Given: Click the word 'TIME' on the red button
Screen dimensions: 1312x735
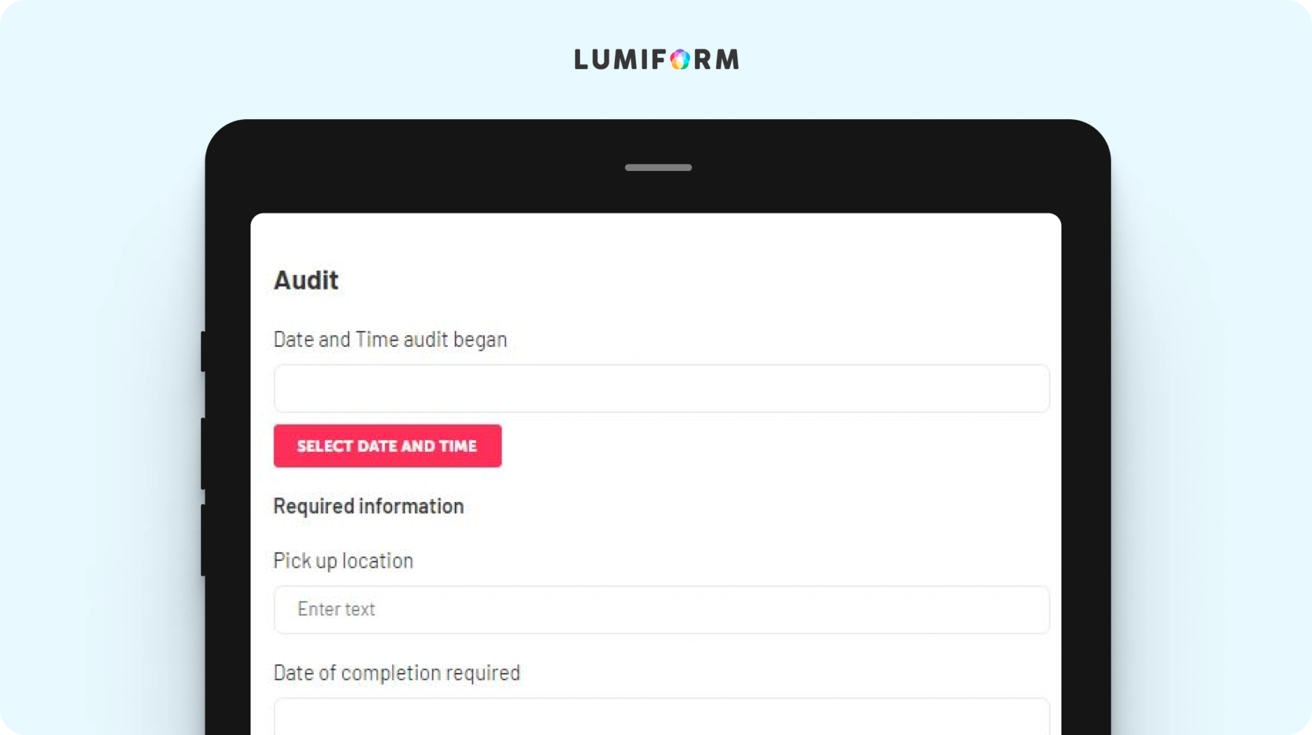Looking at the screenshot, I should (458, 446).
